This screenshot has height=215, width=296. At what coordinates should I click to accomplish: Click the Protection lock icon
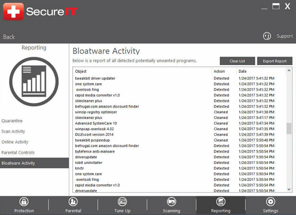(24, 202)
